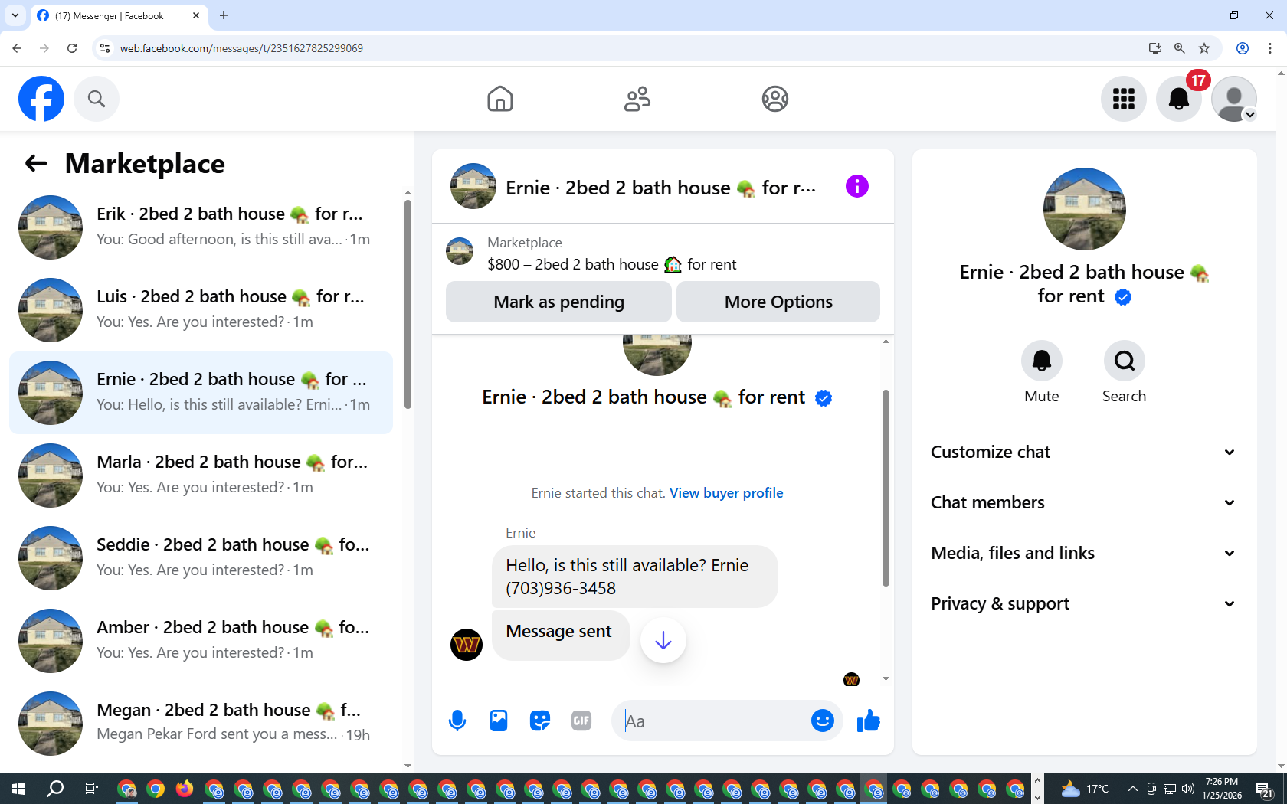Click the chat messages scrollbar
The height and width of the screenshot is (804, 1287).
886,488
